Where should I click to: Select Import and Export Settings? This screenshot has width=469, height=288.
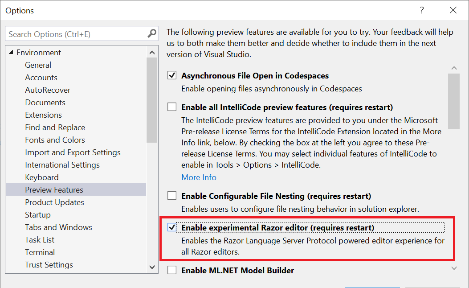73,152
